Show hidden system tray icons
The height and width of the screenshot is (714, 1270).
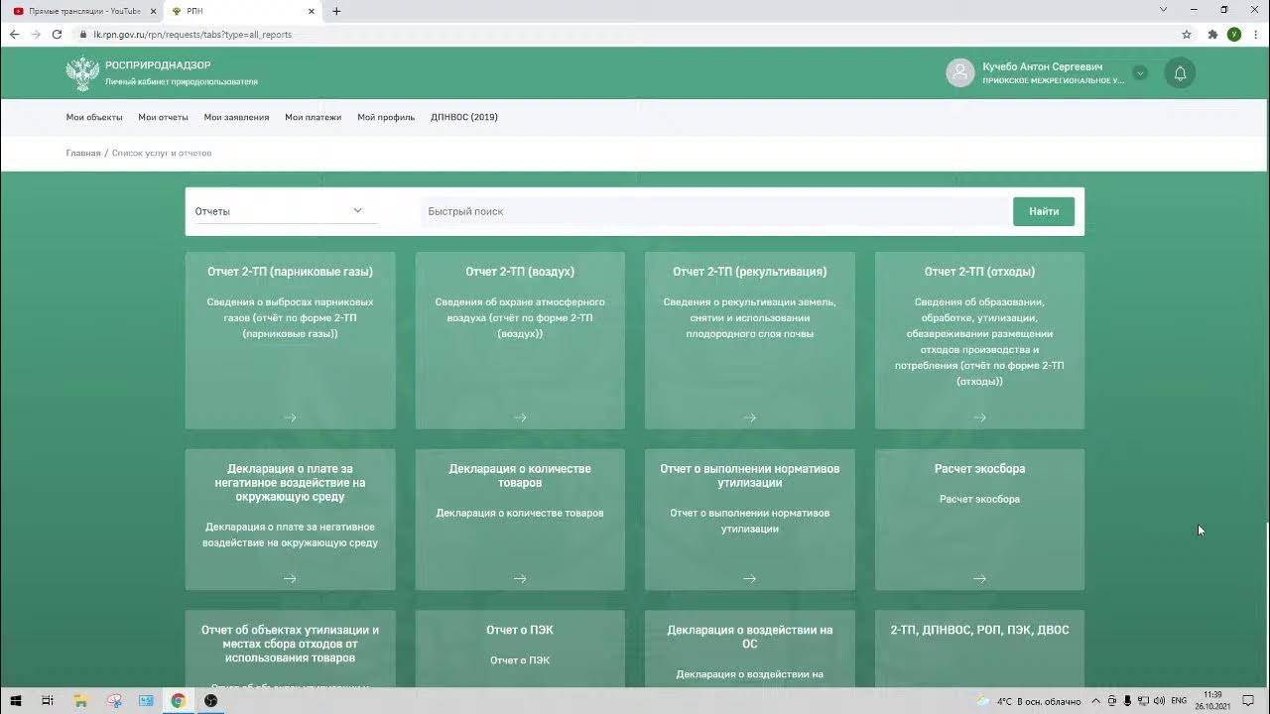coord(1096,701)
